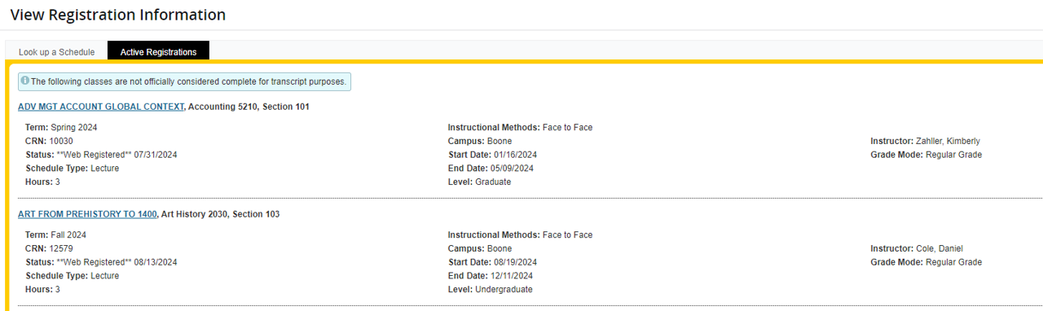
Task: Switch to the Look up a Schedule tab
Action: [x=56, y=52]
